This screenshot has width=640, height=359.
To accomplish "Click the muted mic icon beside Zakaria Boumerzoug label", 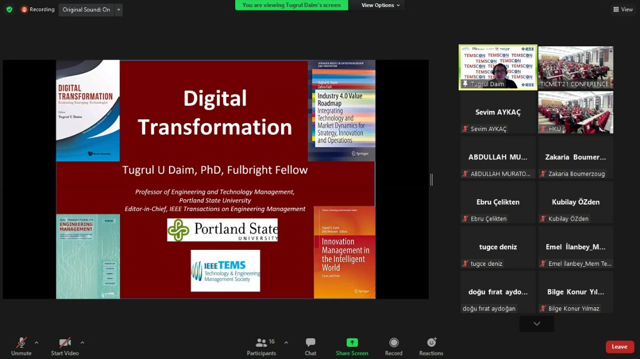I will click(543, 174).
